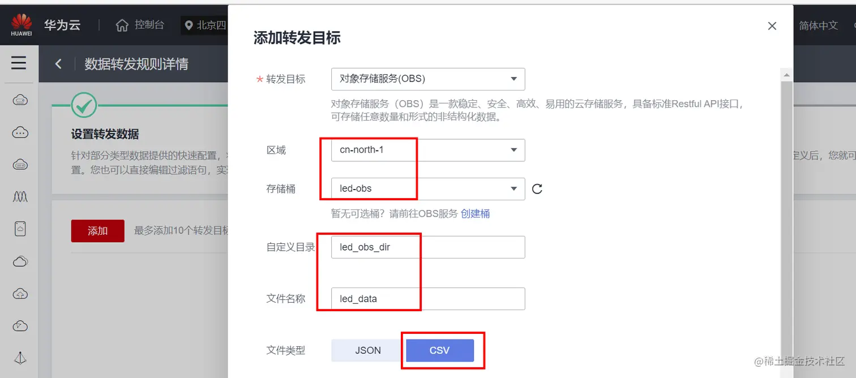856x378 pixels.
Task: Click the red 添加 button
Action: click(97, 231)
